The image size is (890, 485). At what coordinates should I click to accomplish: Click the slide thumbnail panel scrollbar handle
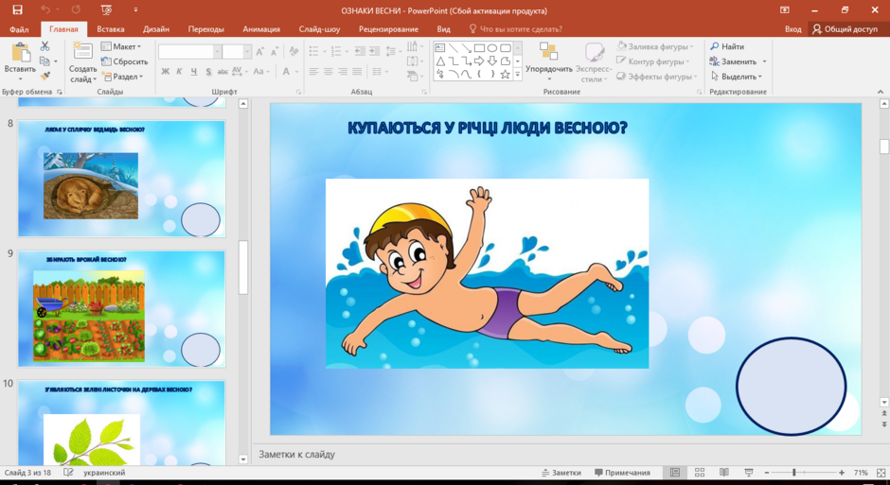(243, 267)
